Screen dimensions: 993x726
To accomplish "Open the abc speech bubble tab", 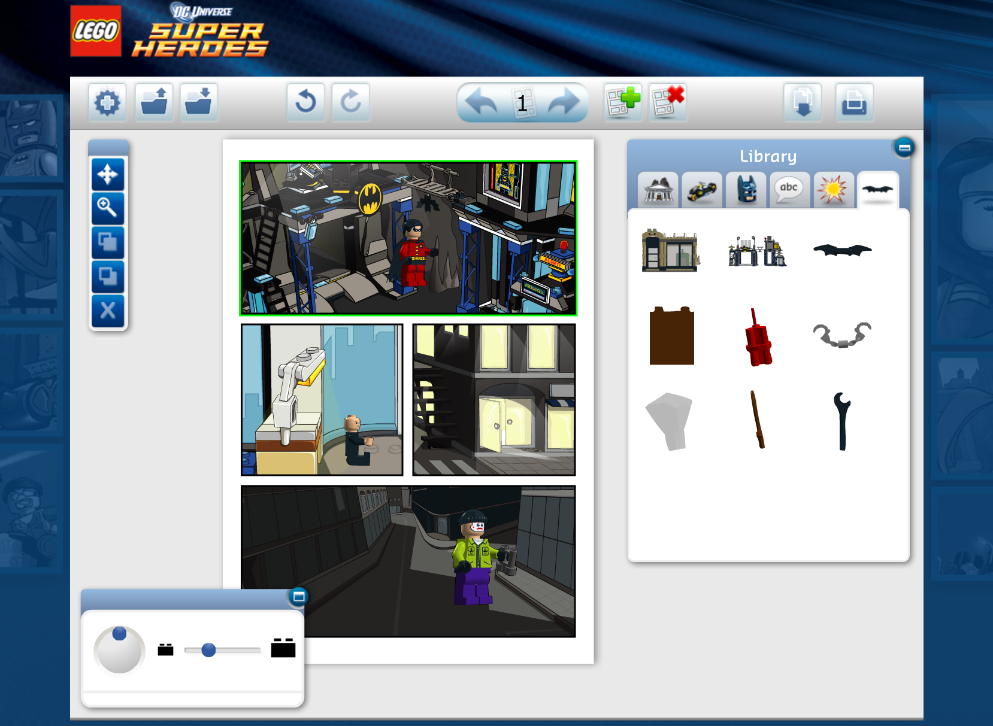I will click(790, 190).
